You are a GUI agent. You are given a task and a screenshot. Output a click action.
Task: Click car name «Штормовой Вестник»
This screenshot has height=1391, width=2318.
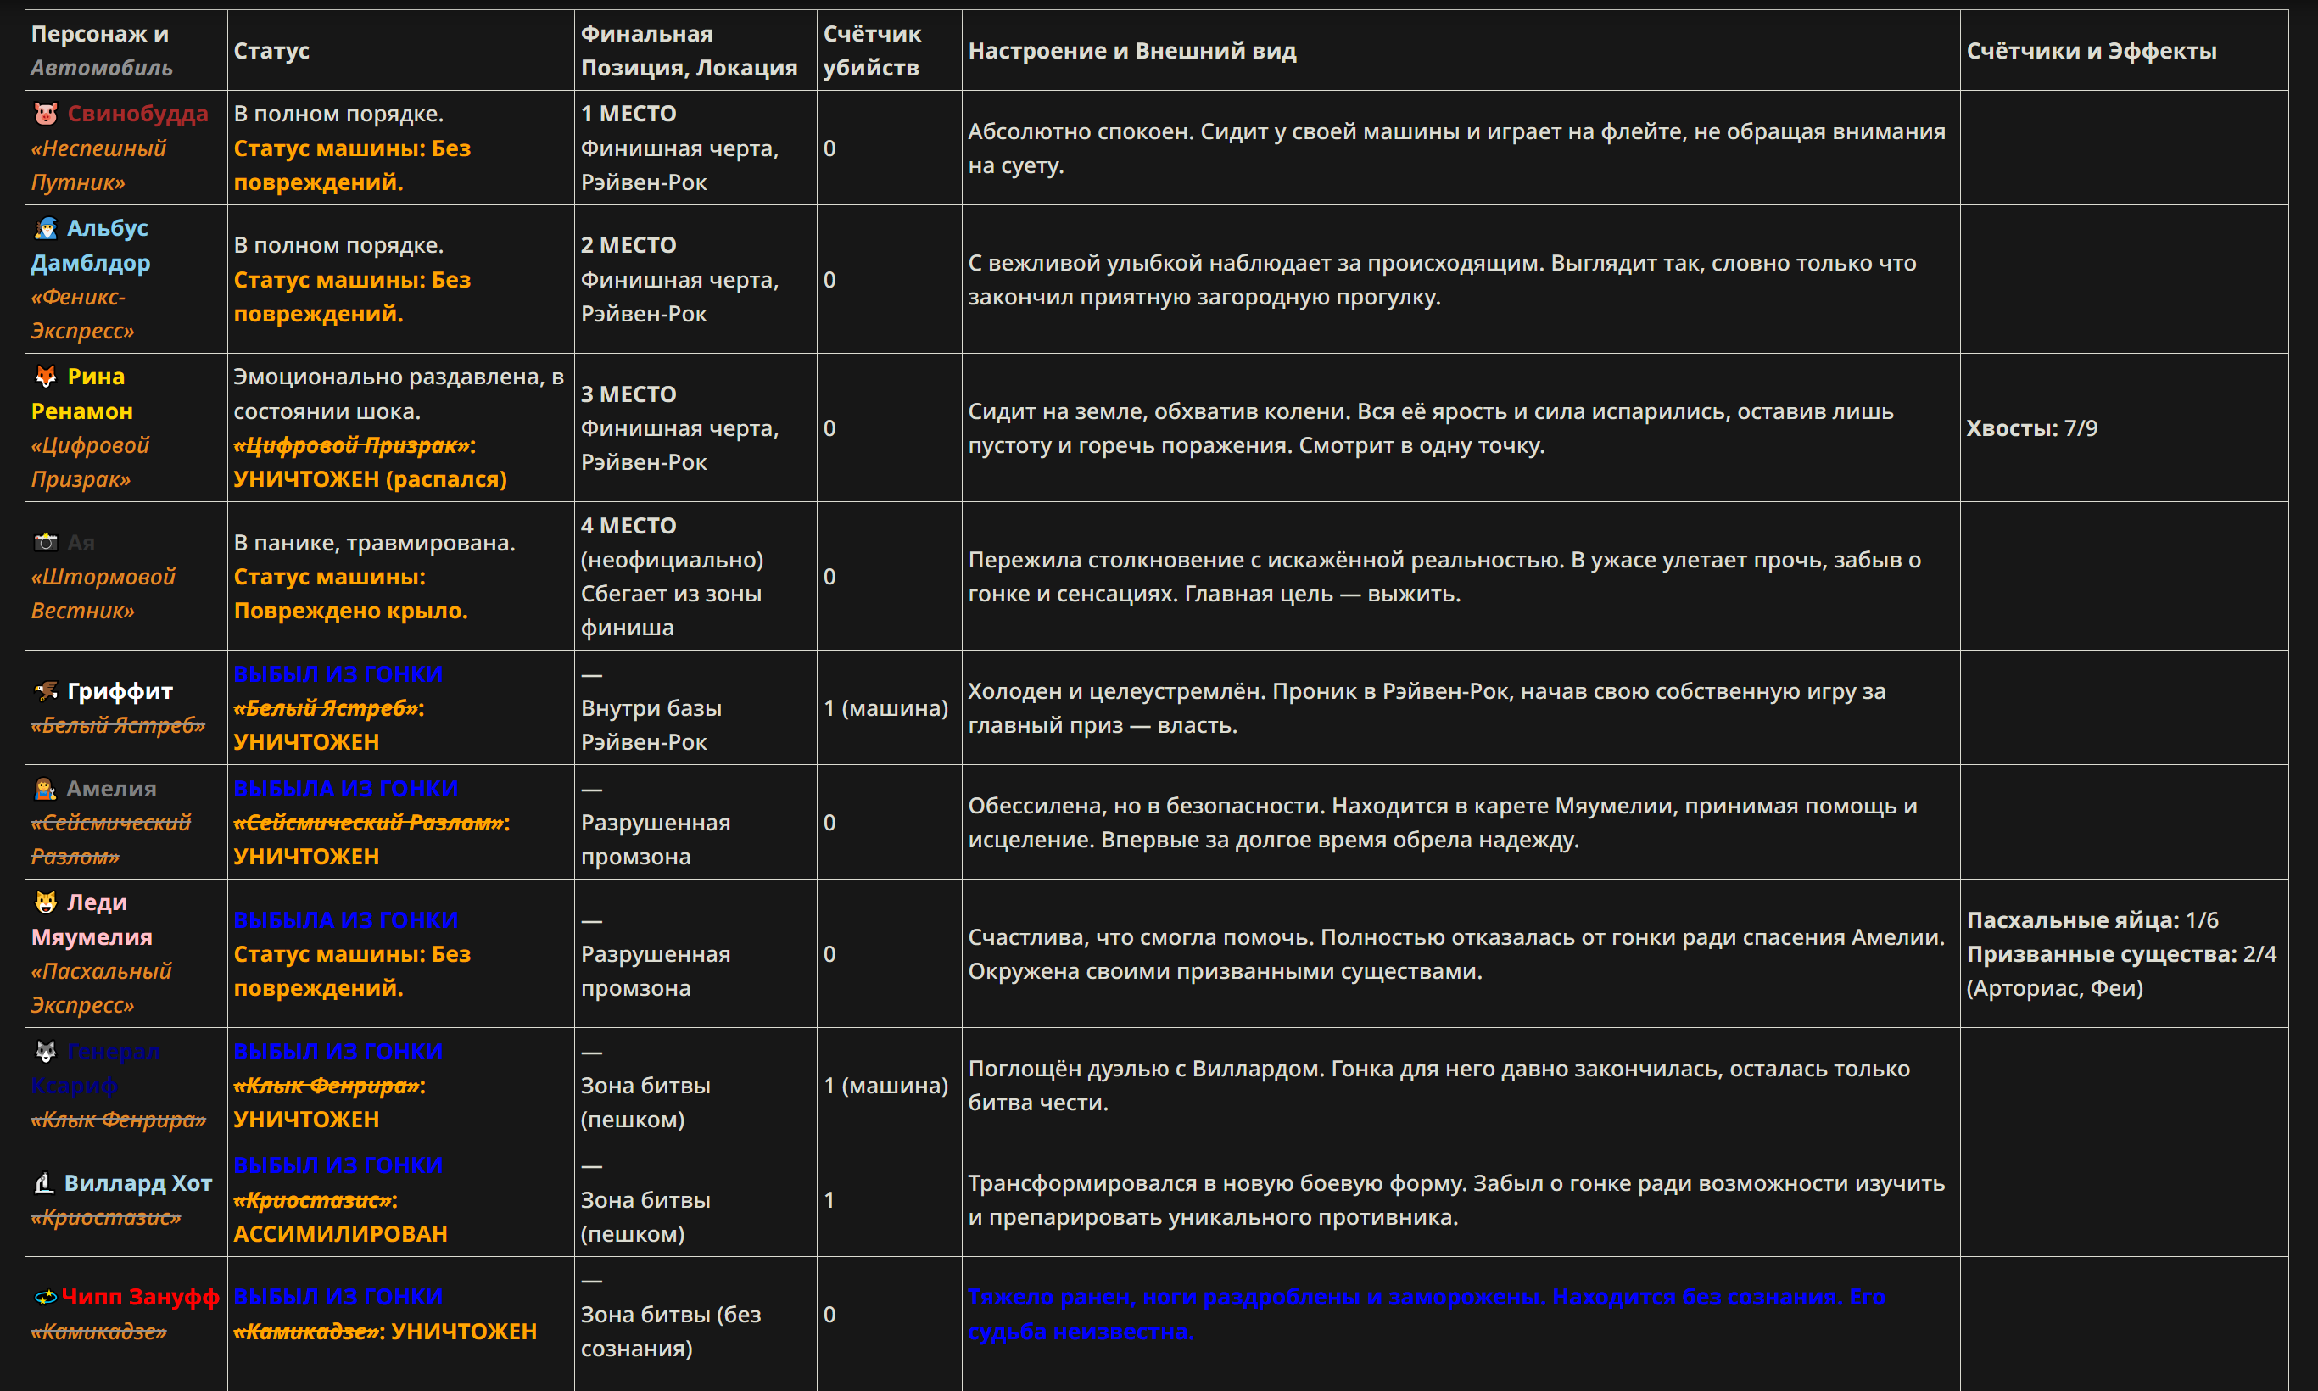[x=103, y=594]
